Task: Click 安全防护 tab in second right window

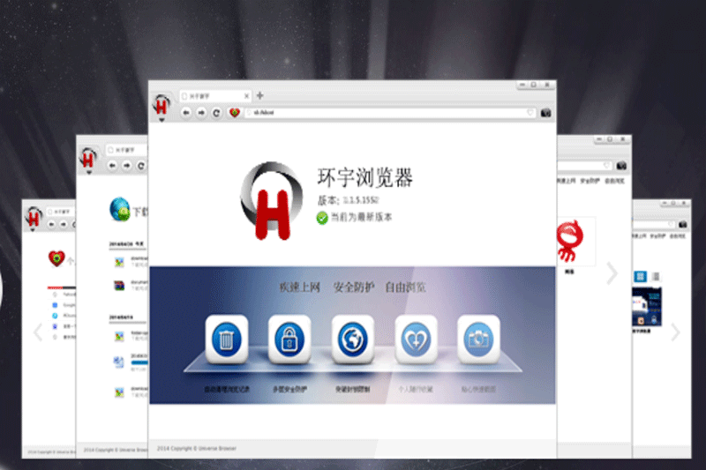Action: tap(590, 181)
